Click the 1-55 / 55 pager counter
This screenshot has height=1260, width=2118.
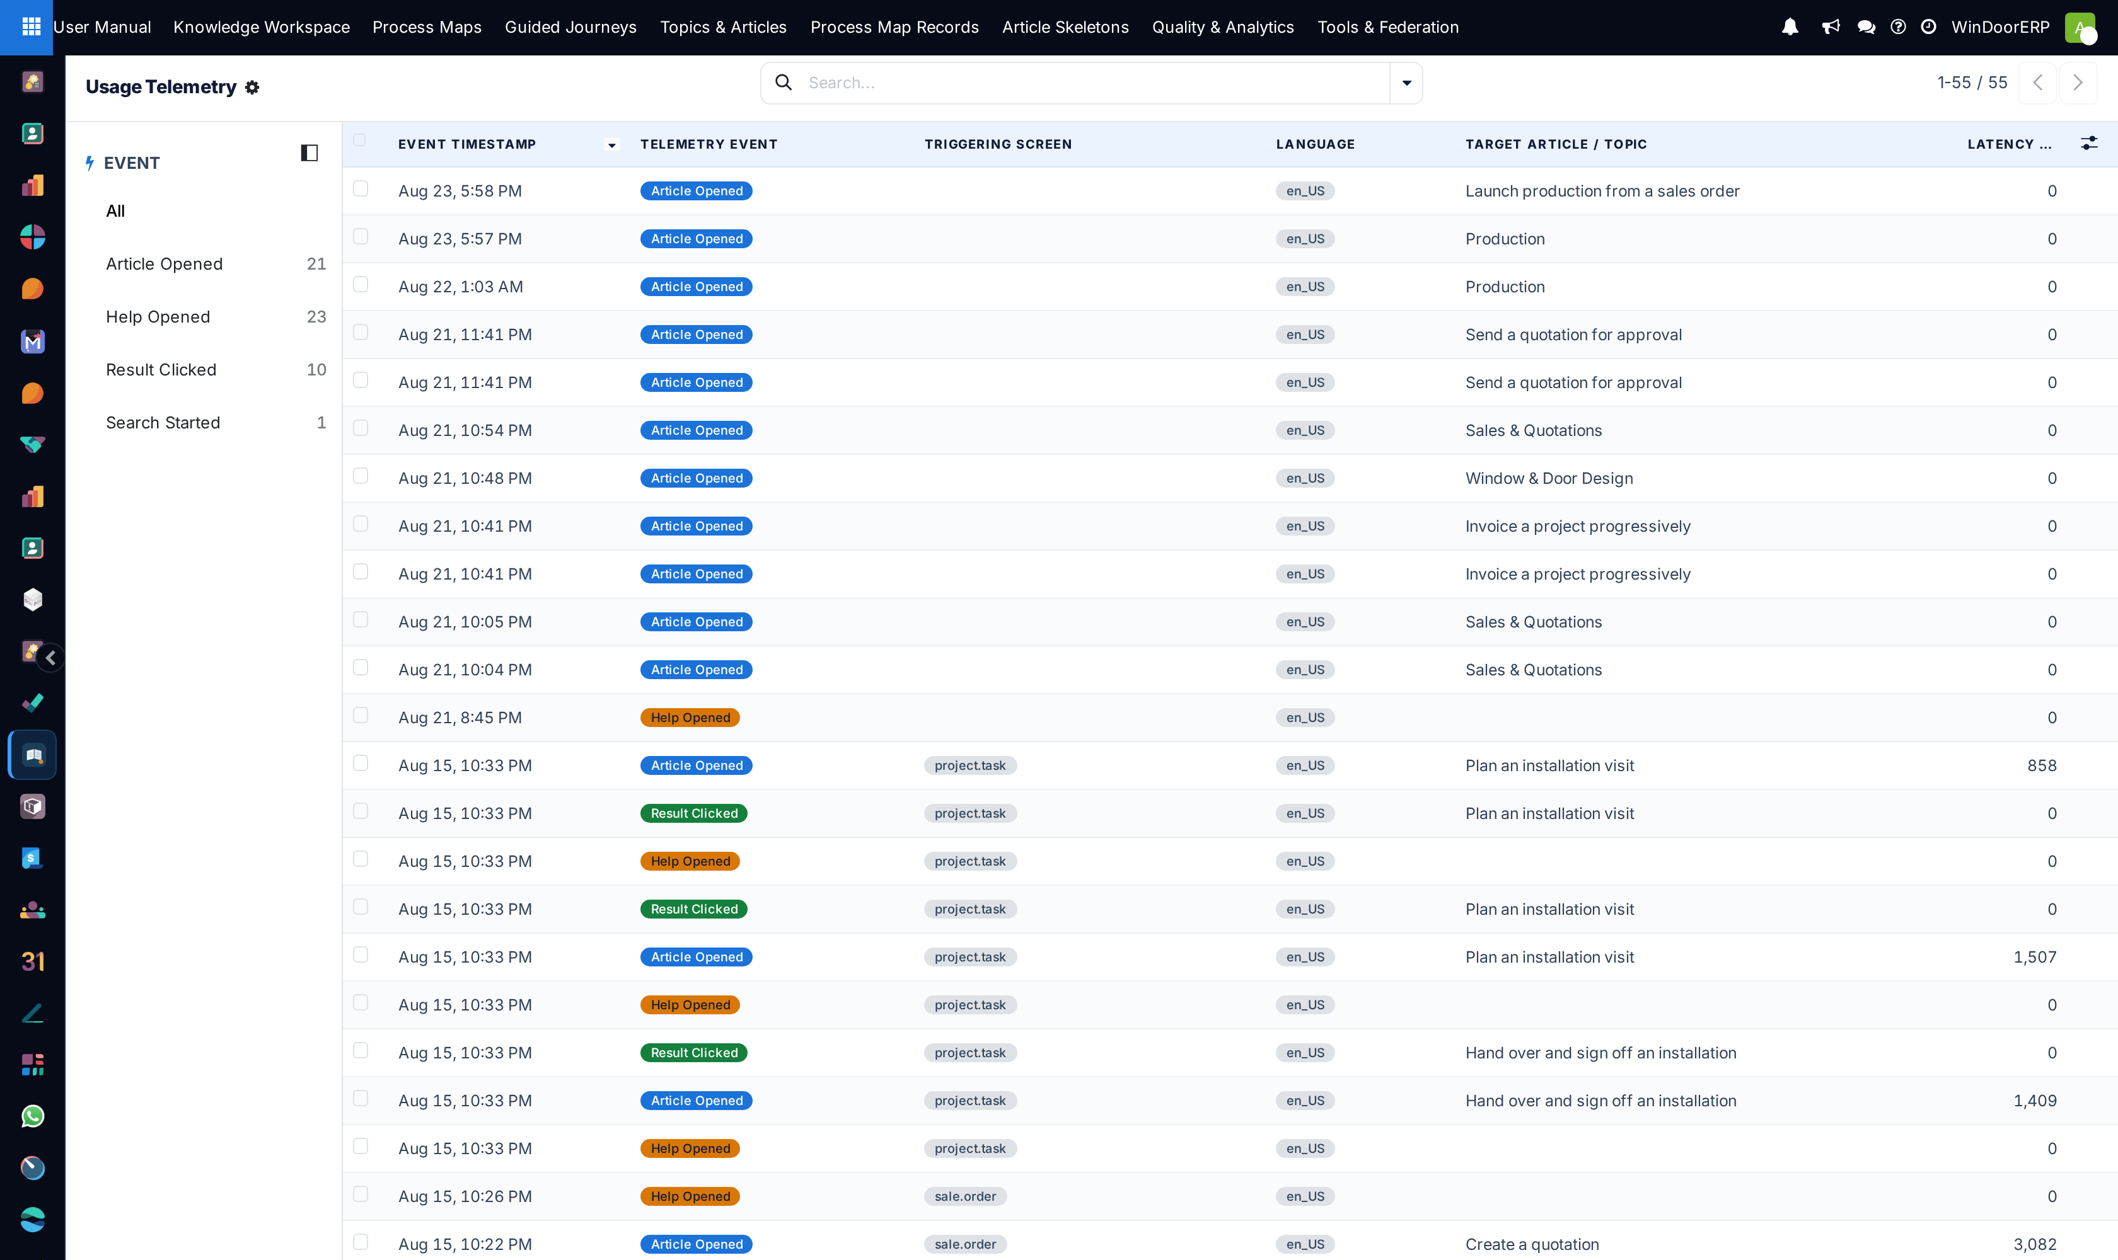click(x=1972, y=83)
